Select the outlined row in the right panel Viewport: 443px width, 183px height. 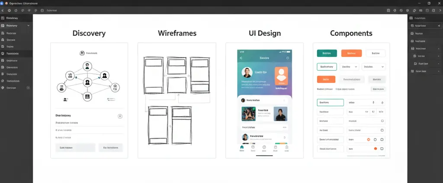coord(425,25)
